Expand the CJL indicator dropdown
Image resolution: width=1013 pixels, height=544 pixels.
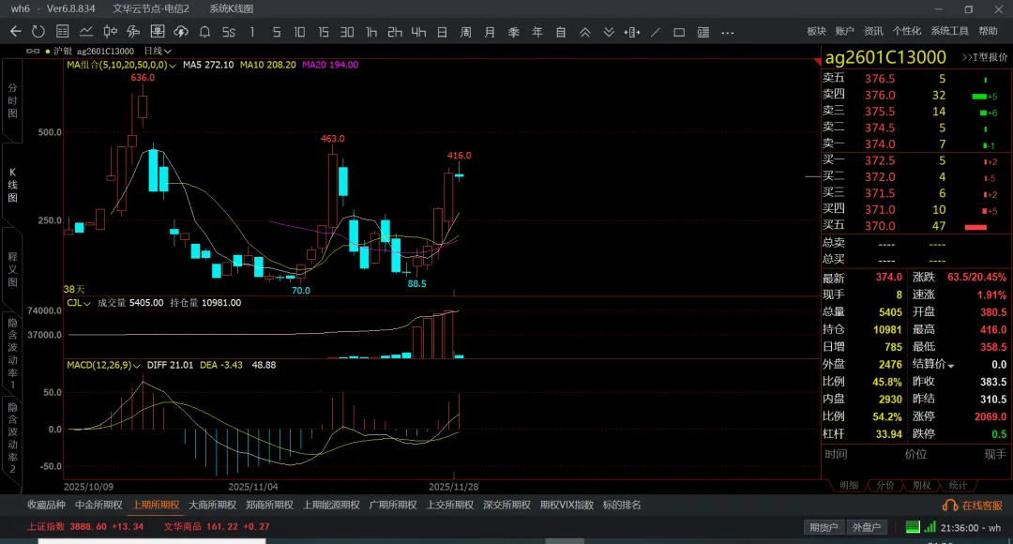(x=86, y=304)
